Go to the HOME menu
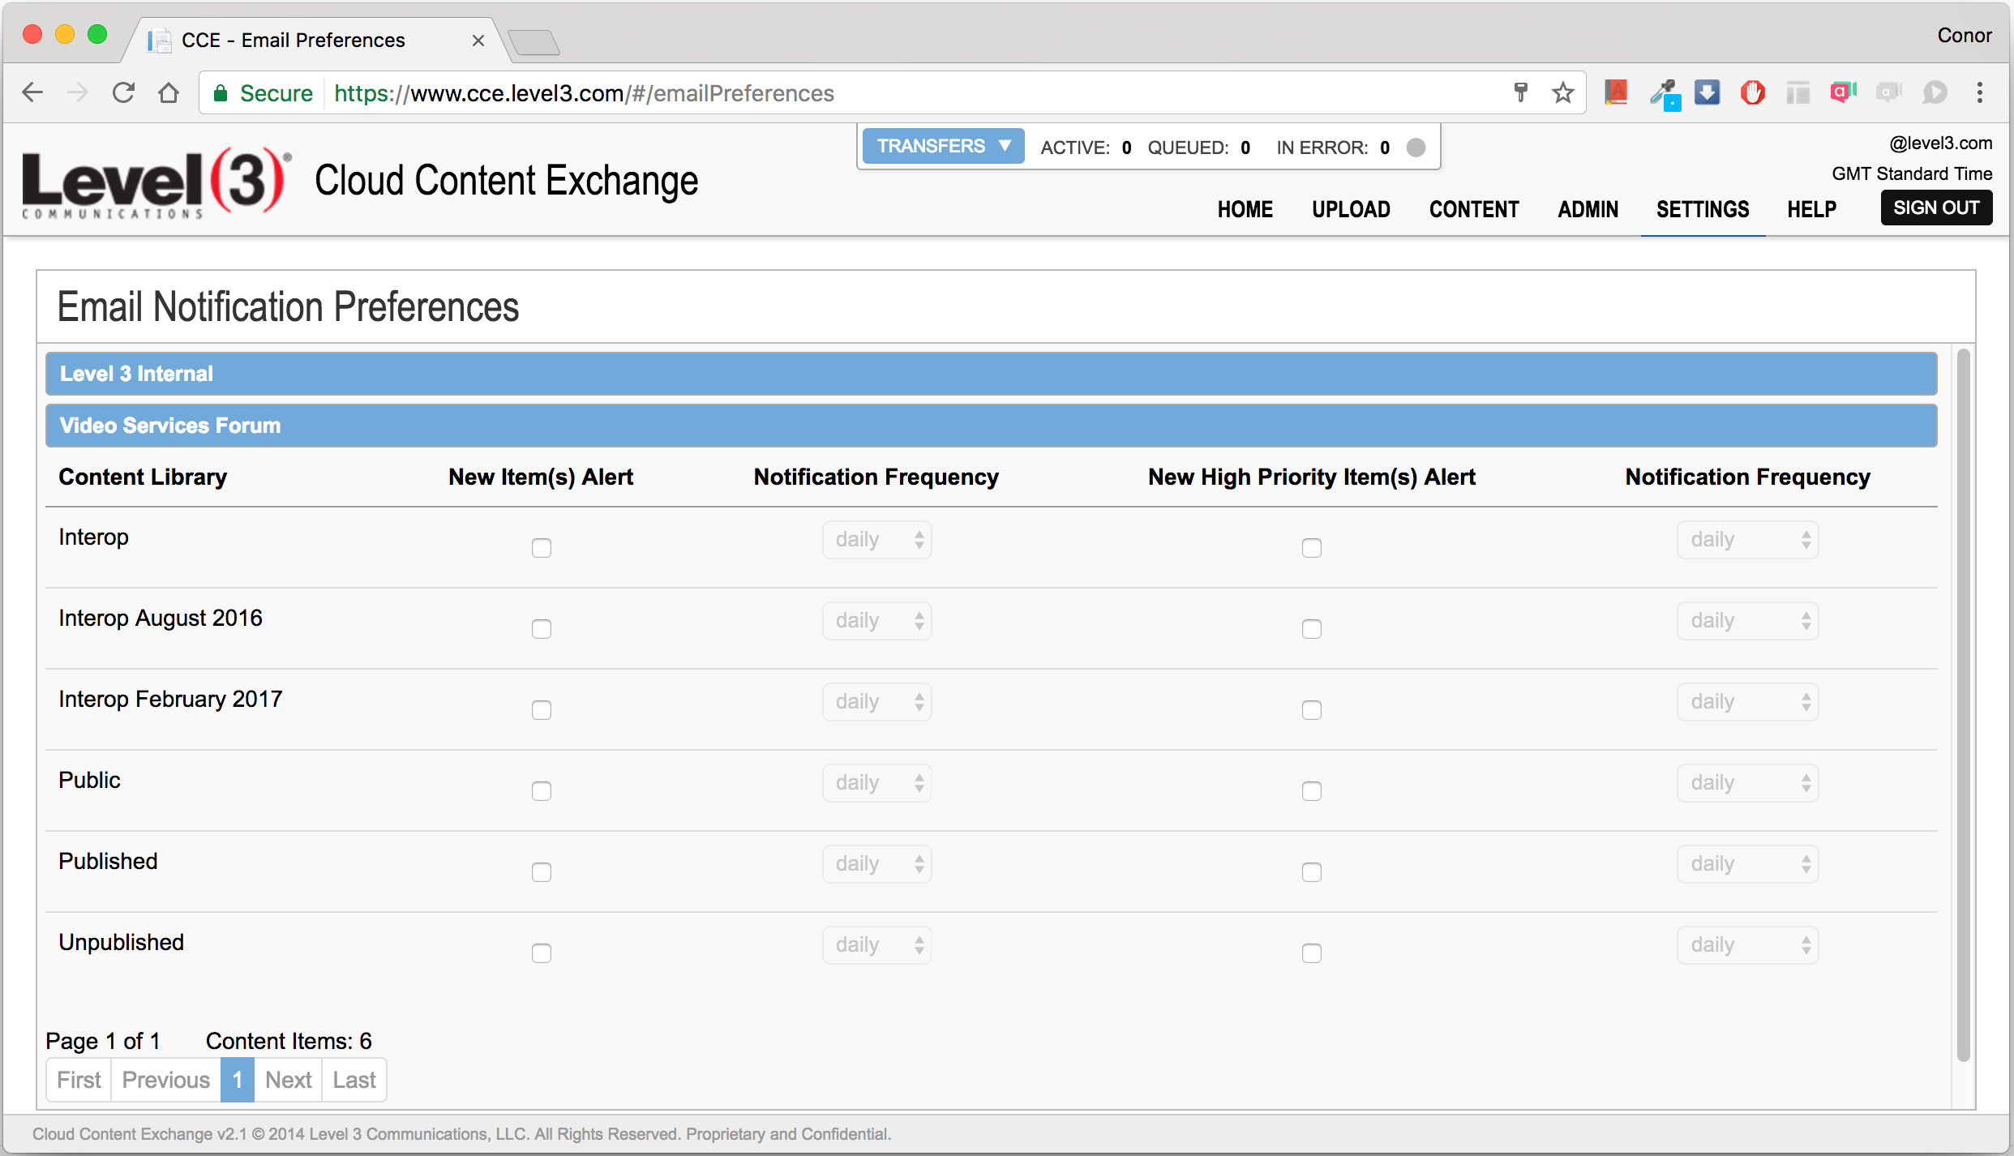Image resolution: width=2014 pixels, height=1156 pixels. [x=1245, y=209]
